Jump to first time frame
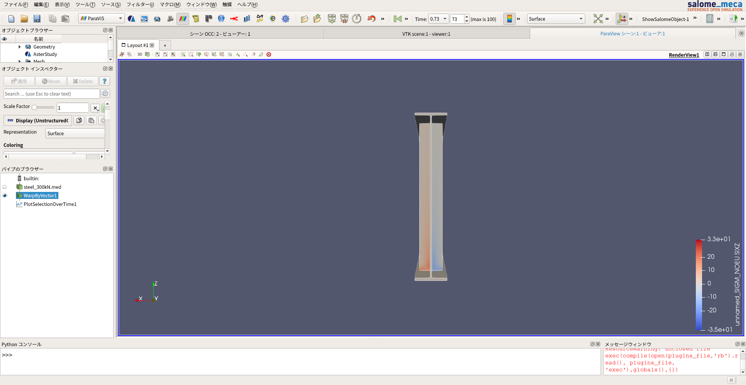Screen dimensions: 746x385 397,19
